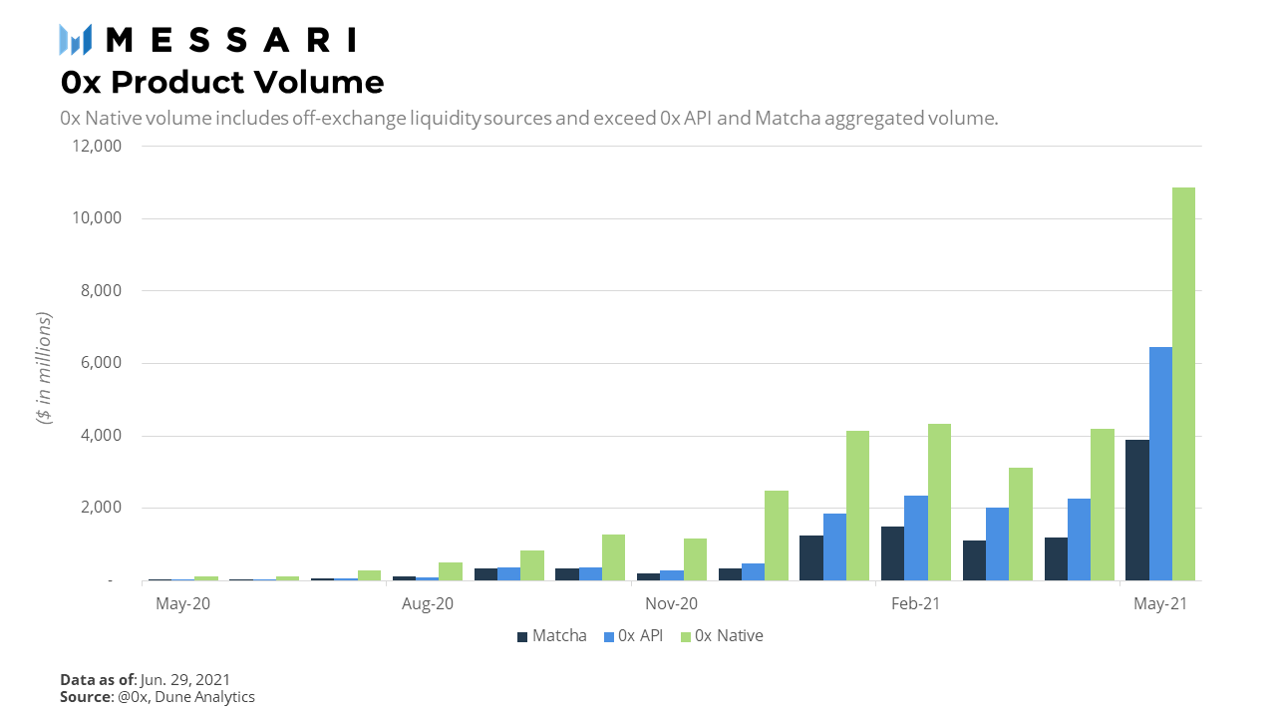Click the Matcha legend color swatch
The height and width of the screenshot is (718, 1276).
coord(521,636)
